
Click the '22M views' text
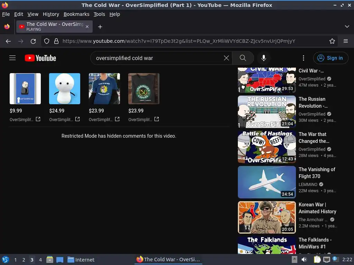[x=308, y=190]
